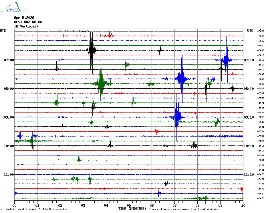
Task: Click the 10 minute tick on bottom axis
Action: pyautogui.click(x=243, y=205)
